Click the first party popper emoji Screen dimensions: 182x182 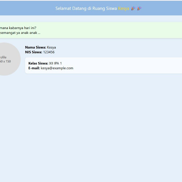coord(133,8)
